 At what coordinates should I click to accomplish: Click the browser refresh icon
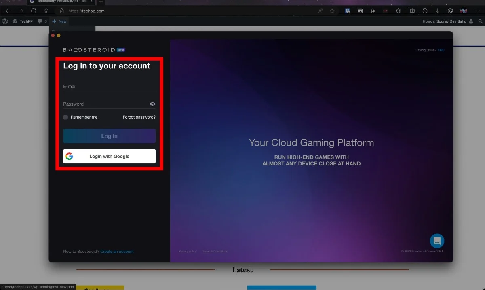coord(34,11)
